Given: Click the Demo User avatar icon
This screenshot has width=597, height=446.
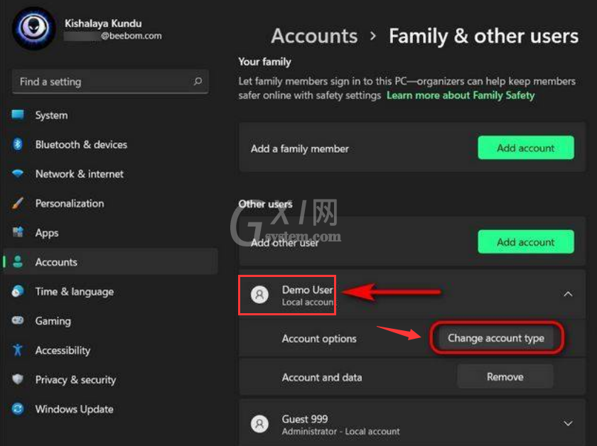Looking at the screenshot, I should click(259, 295).
